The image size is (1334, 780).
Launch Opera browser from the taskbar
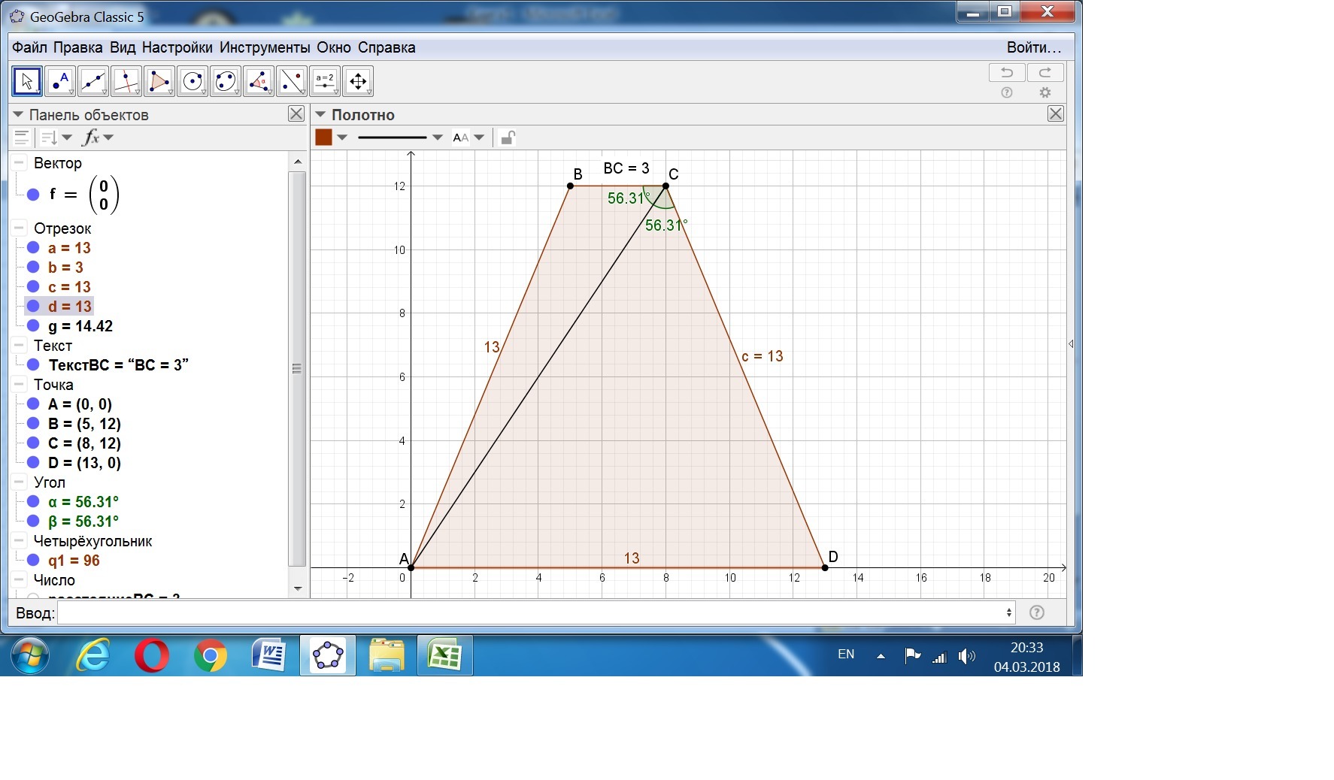point(152,656)
